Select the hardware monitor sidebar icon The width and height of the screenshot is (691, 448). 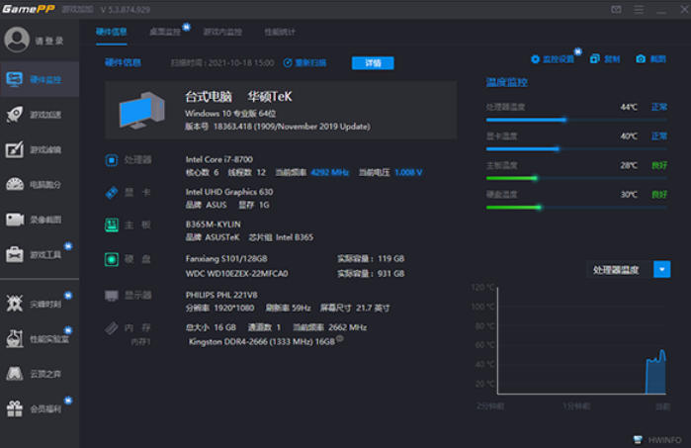point(15,79)
